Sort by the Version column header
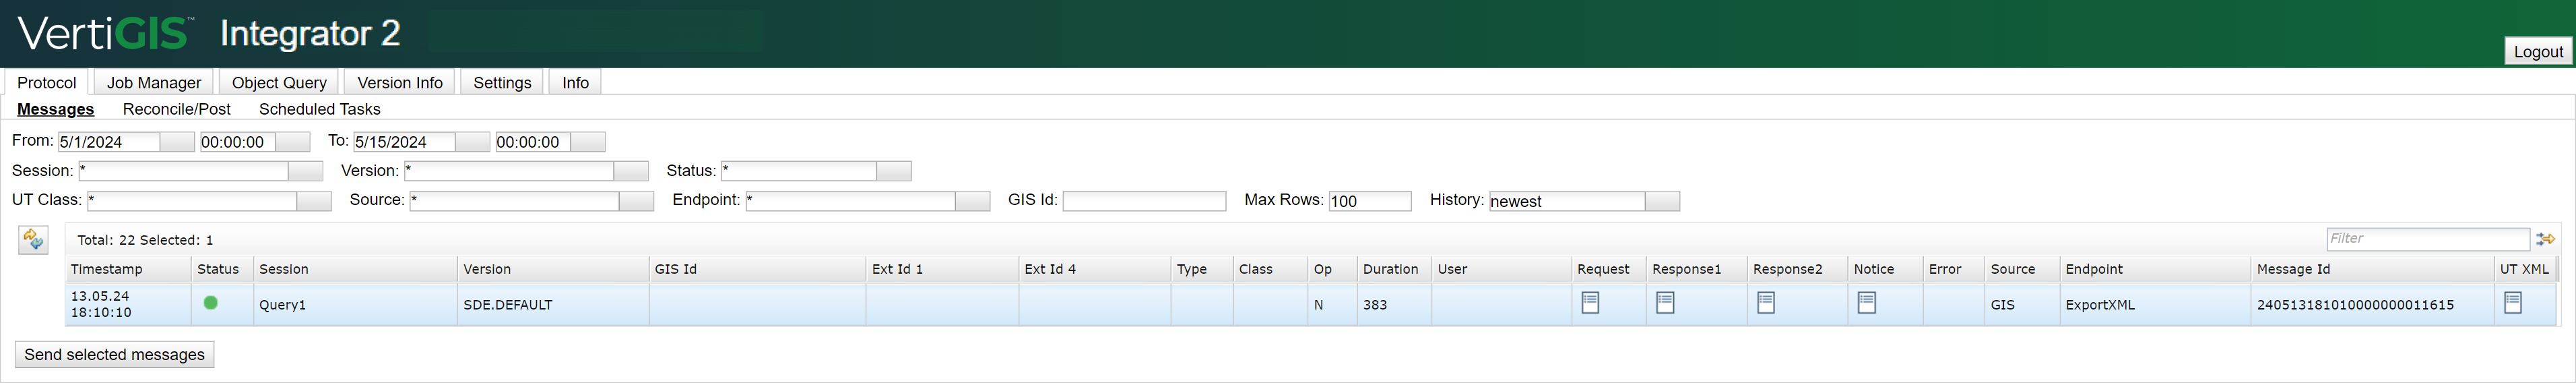The image size is (2576, 383). click(553, 269)
